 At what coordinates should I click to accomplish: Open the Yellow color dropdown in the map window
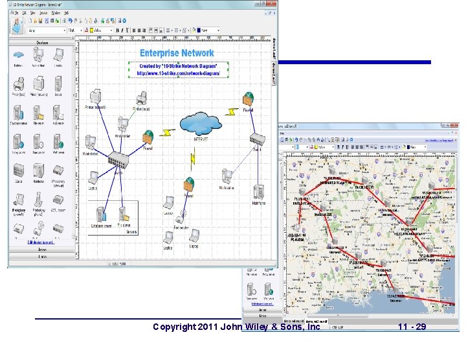coord(333,147)
